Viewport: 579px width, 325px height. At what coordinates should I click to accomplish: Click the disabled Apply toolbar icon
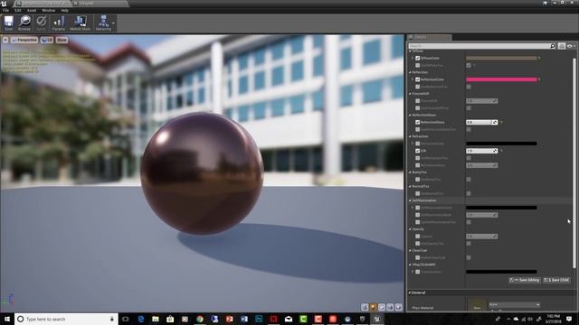point(42,23)
